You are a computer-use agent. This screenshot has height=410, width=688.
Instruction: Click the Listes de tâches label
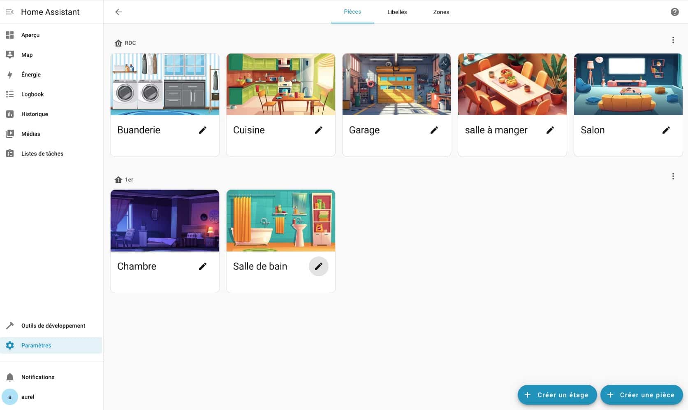(x=42, y=154)
